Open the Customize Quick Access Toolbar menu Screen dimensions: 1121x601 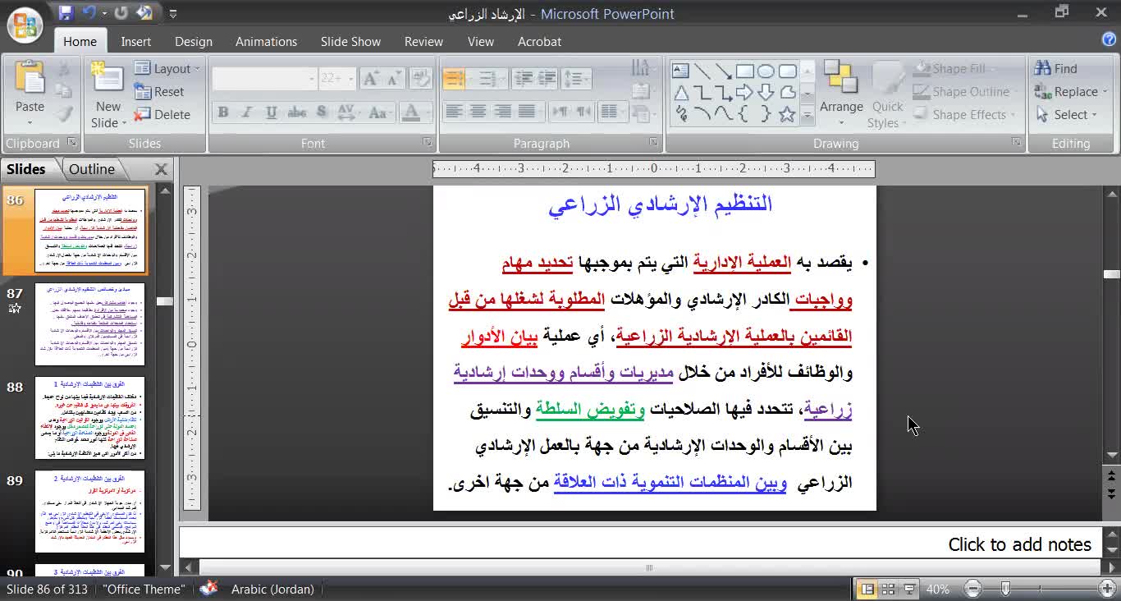173,14
